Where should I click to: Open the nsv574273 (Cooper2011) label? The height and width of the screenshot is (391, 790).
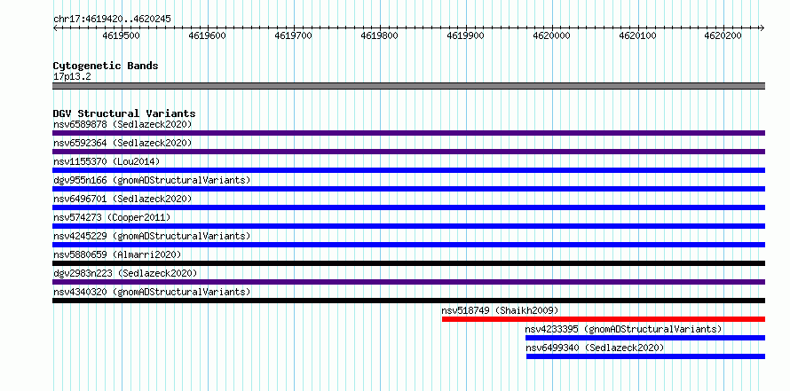pos(112,217)
